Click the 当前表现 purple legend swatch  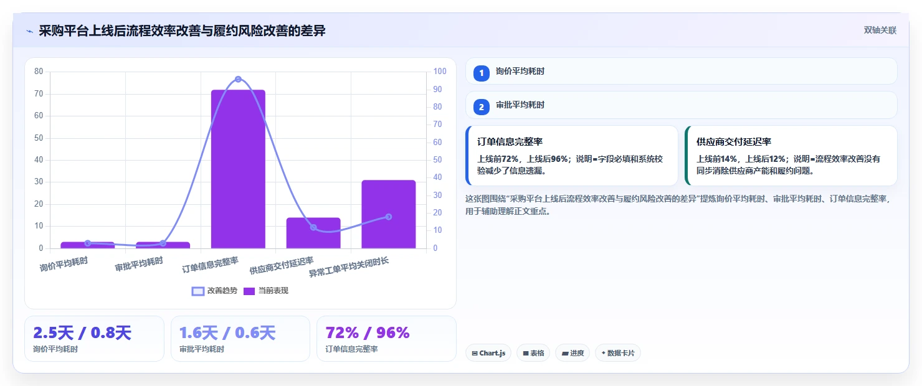pyautogui.click(x=249, y=291)
